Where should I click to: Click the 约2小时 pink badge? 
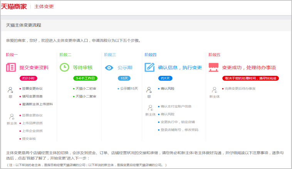(29, 79)
